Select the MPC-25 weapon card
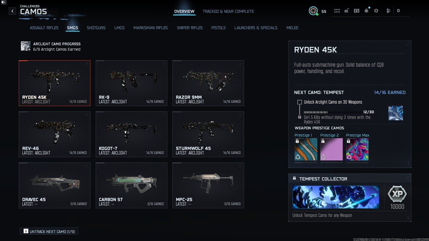The image size is (429, 241). (x=208, y=185)
